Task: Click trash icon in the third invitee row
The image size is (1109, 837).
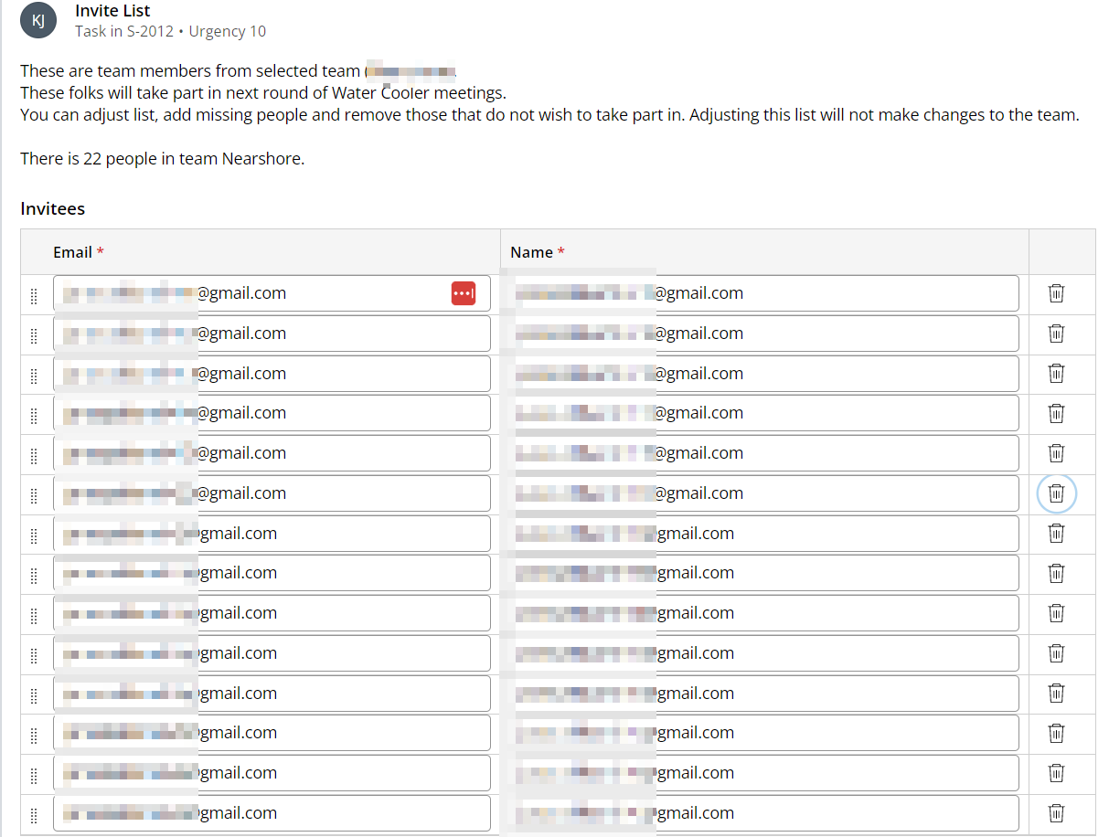Action: pyautogui.click(x=1056, y=374)
